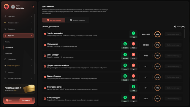Click the 7000 dollar reward of Зашёл за хлебом
190x107 pixels.
tap(133, 34)
